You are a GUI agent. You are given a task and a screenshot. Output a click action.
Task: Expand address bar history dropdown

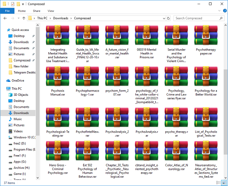[x=164, y=18]
